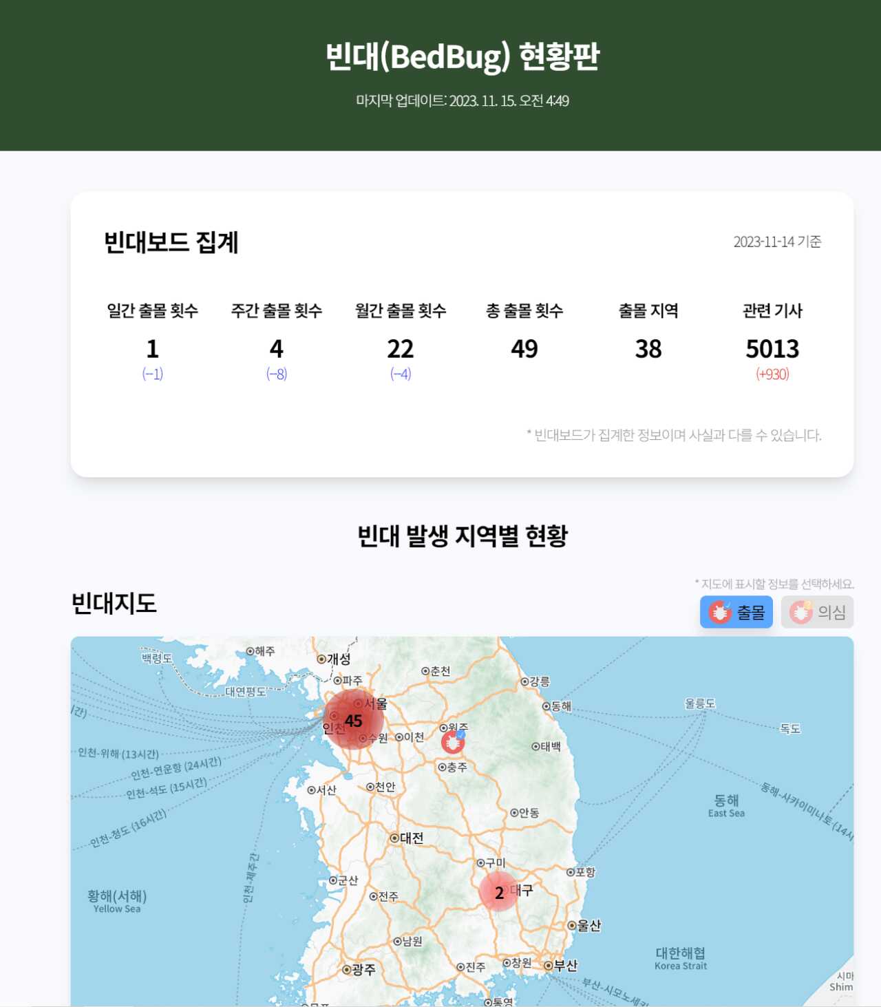Enable the 의심 map filter
Viewport: 881px width, 1007px height.
[x=817, y=612]
